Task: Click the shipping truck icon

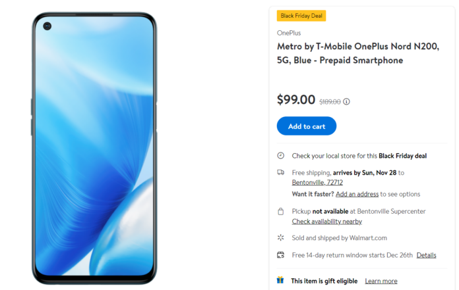Action: pos(281,172)
